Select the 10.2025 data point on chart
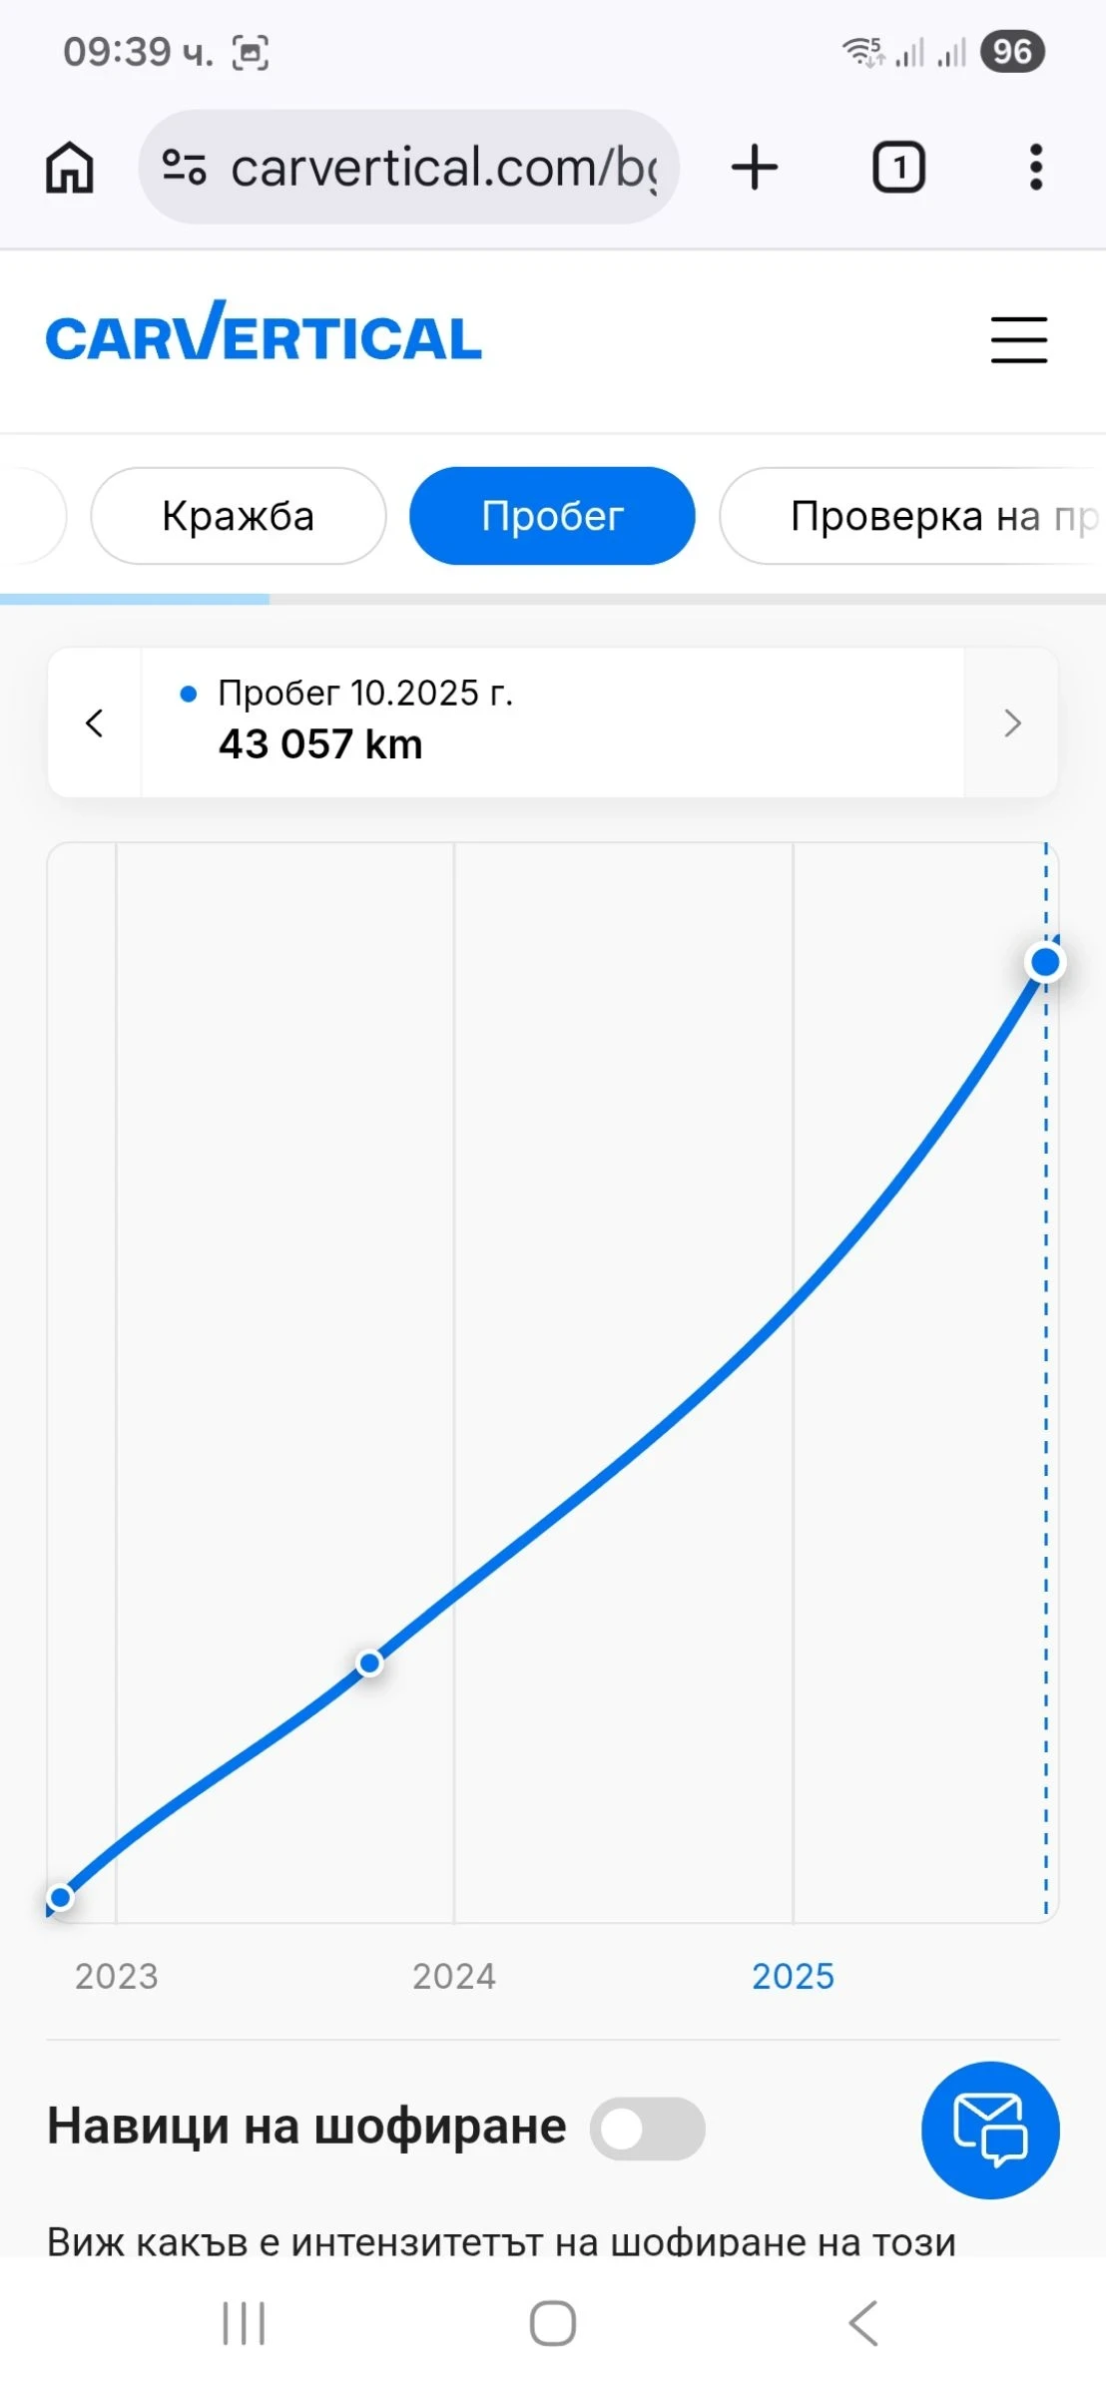The height and width of the screenshot is (2395, 1106). pyautogui.click(x=1045, y=962)
